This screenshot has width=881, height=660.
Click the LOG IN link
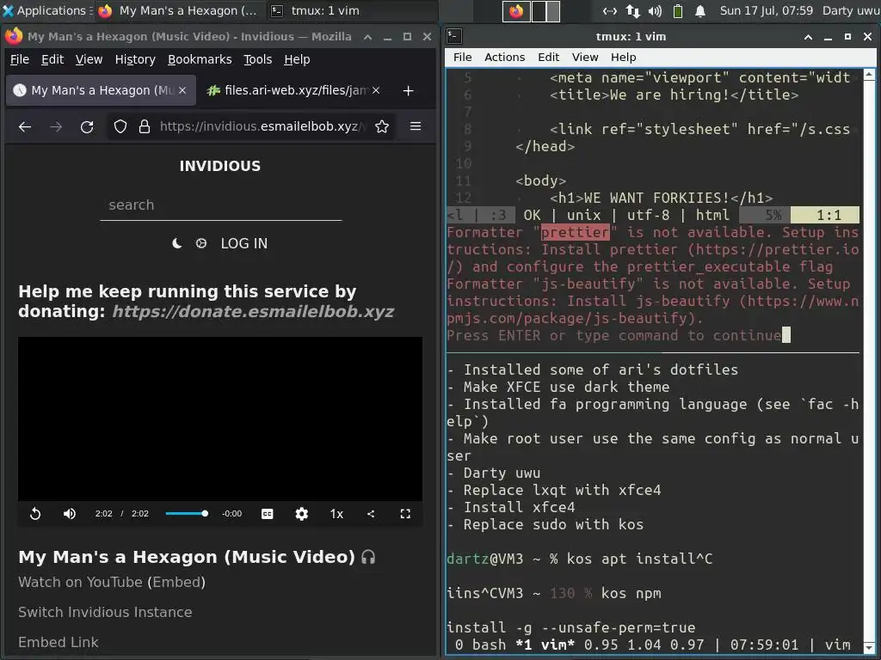coord(243,243)
